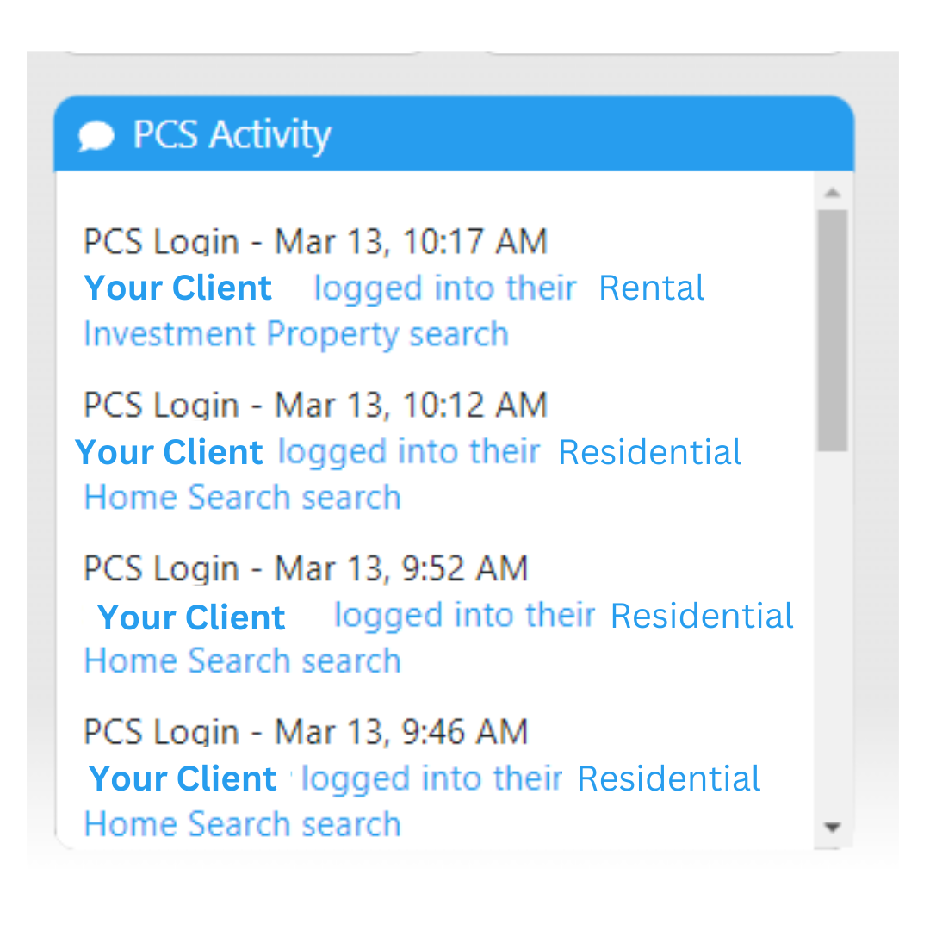The image size is (930, 930).
Task: Select the PCS Login Mar 13, 10:17 AM entry
Action: click(x=315, y=241)
